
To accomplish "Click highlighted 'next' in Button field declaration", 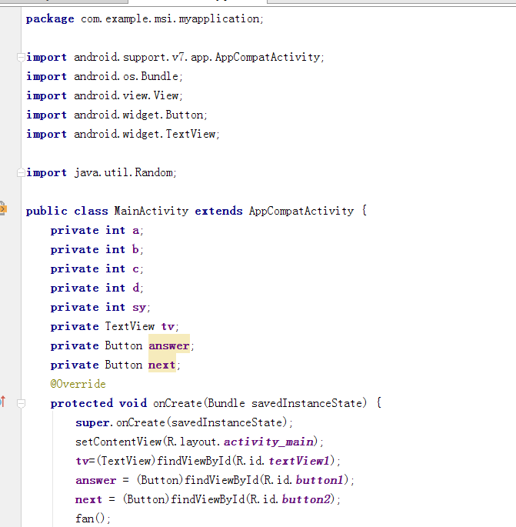I will [161, 365].
